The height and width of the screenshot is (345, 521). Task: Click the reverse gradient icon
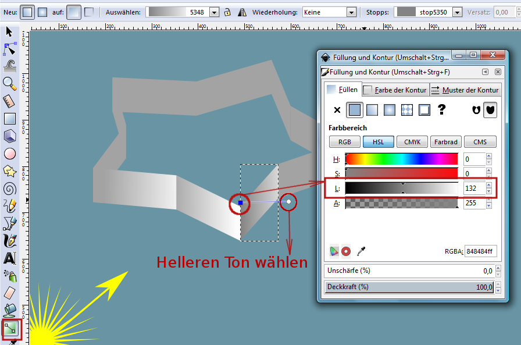[x=242, y=12]
